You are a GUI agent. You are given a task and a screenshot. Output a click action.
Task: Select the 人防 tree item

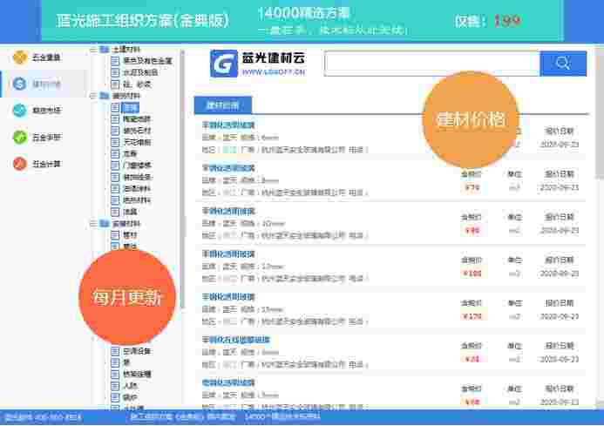130,385
